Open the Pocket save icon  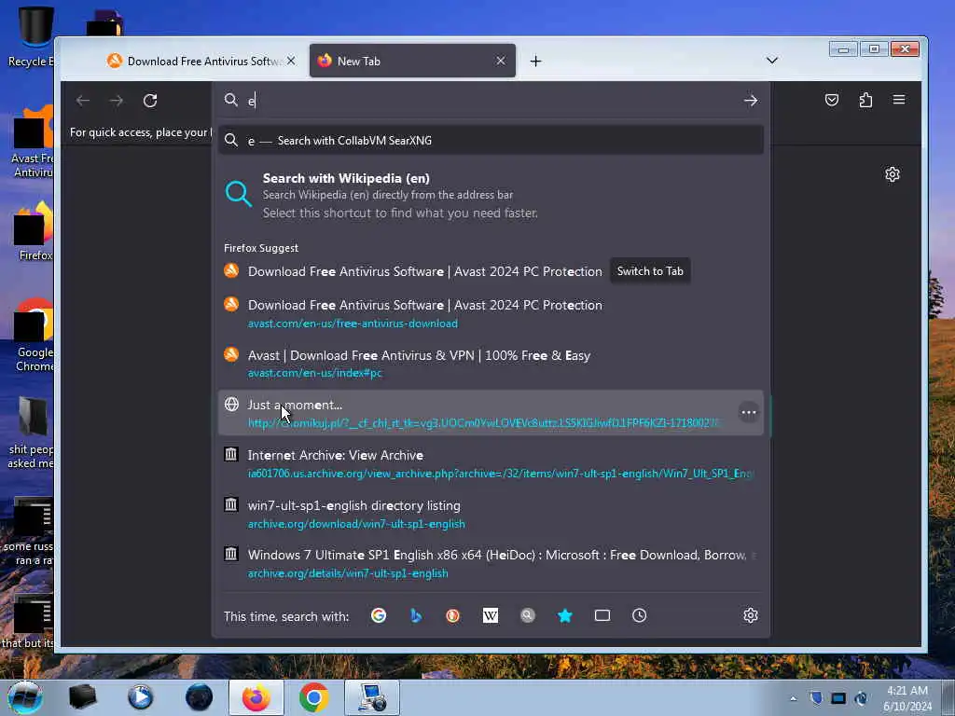coord(831,100)
